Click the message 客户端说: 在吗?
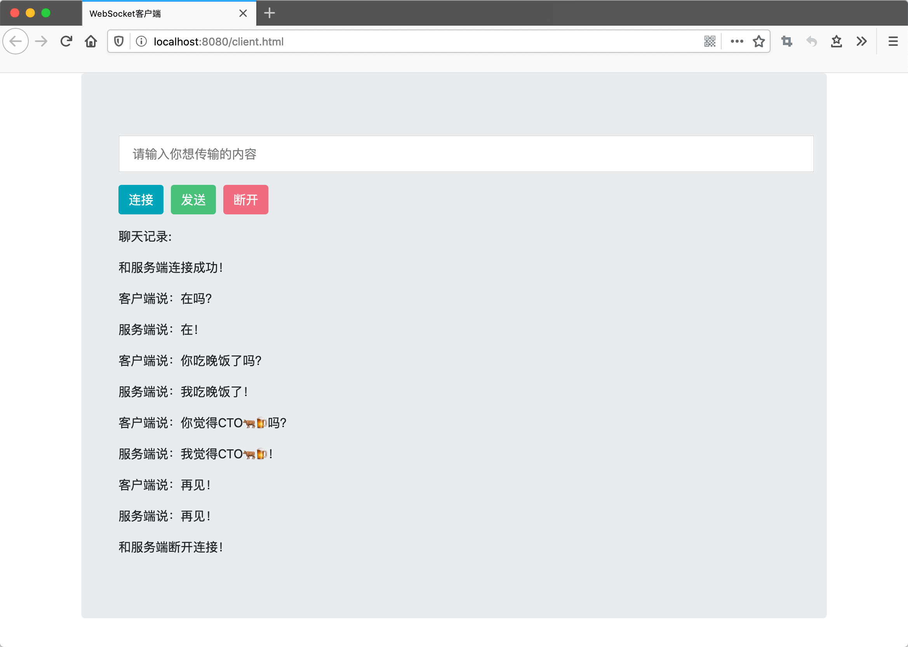908x647 pixels. [x=165, y=299]
